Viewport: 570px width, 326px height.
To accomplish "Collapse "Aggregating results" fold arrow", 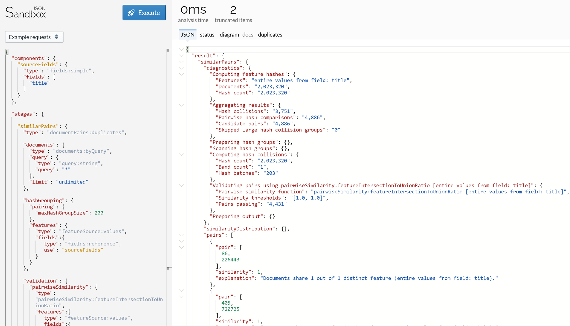I will point(181,105).
